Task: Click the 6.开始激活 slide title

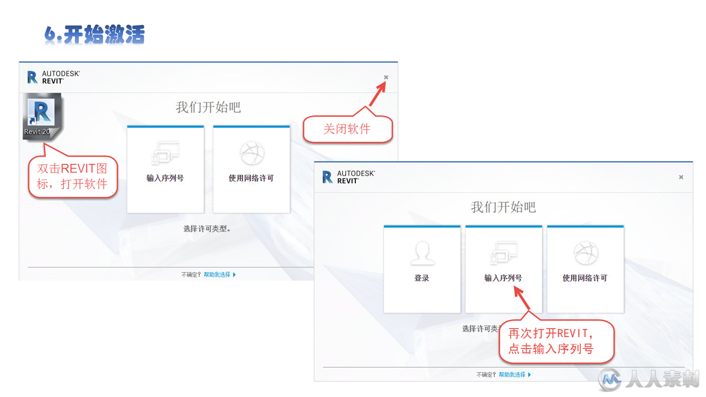Action: tap(95, 35)
